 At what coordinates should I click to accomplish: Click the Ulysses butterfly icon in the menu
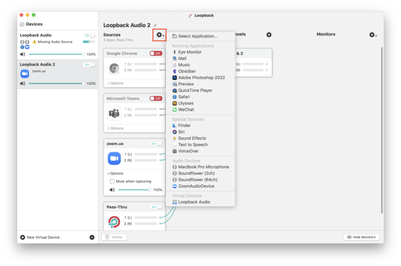(175, 103)
